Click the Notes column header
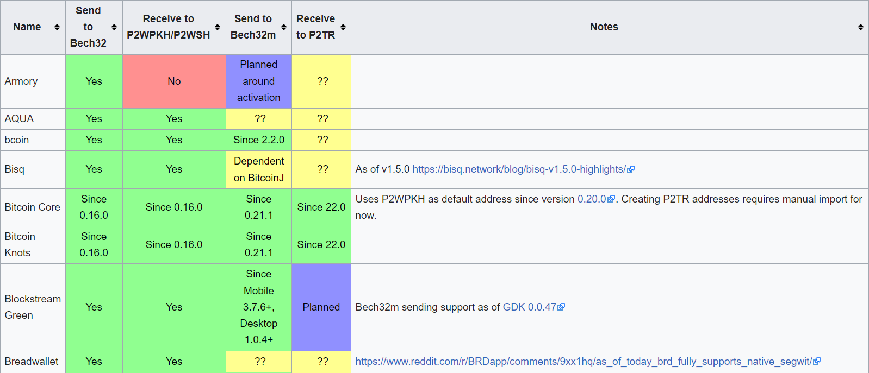The image size is (869, 373). (x=610, y=27)
